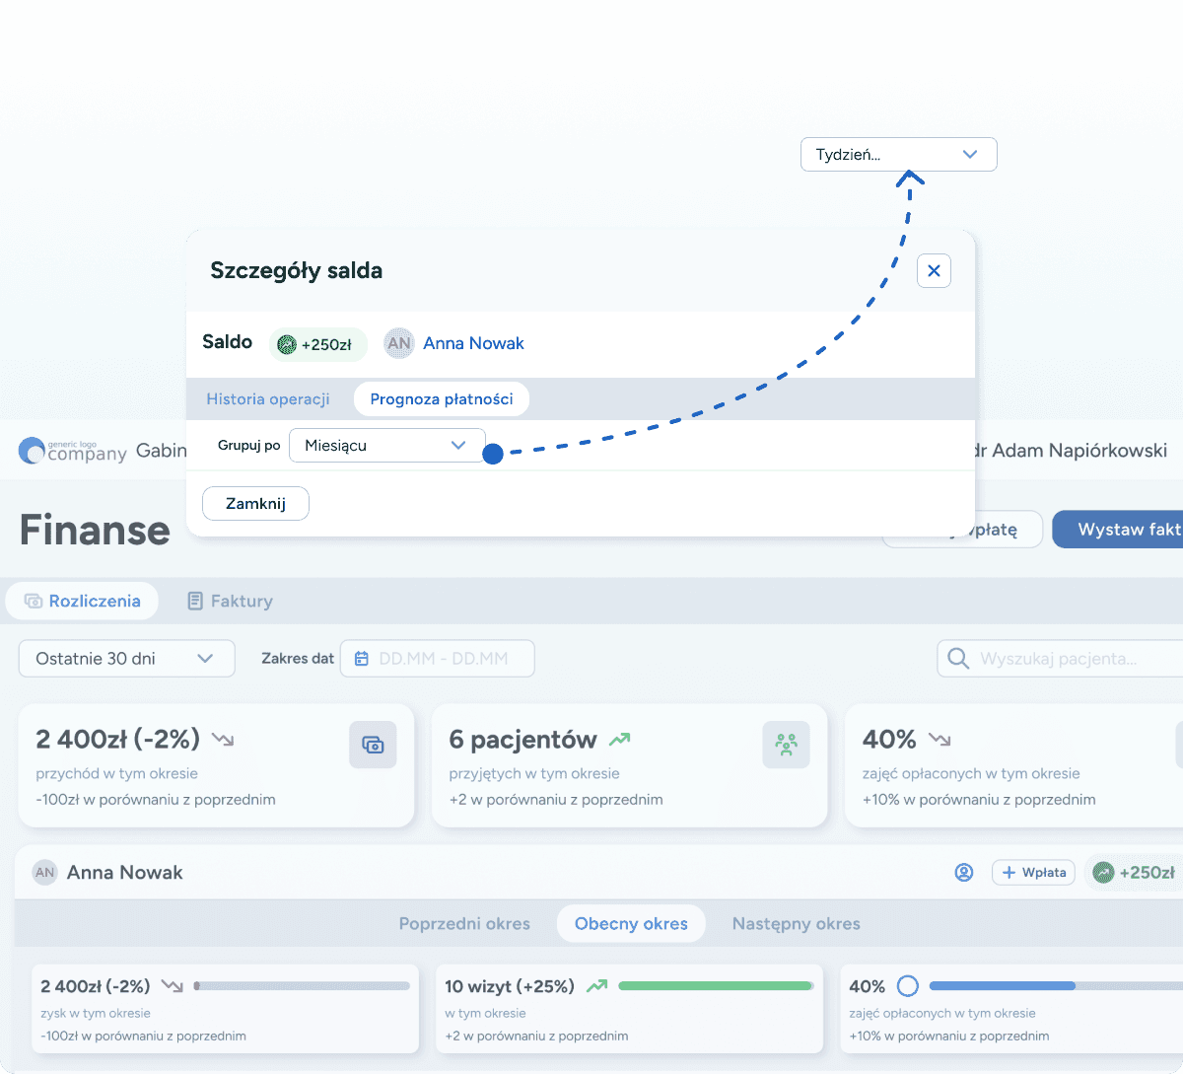
Task: Click the search magnifier icon
Action: pos(957,659)
